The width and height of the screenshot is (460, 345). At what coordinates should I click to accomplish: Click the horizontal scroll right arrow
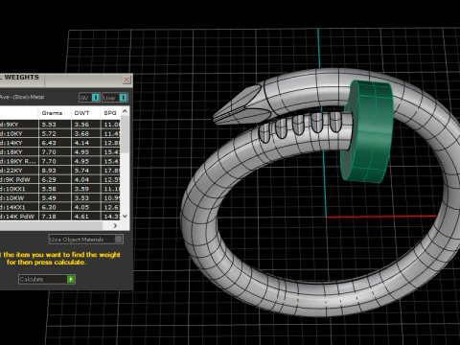click(x=115, y=225)
